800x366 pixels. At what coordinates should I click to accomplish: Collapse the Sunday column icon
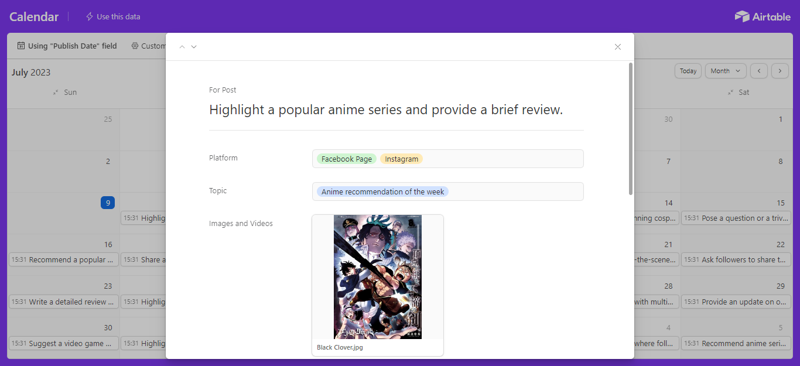[56, 93]
